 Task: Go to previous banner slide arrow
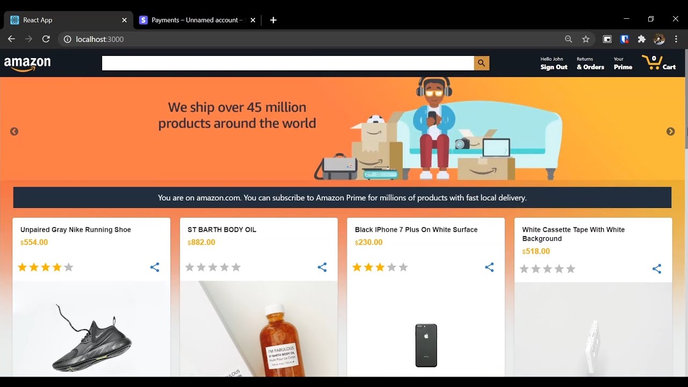coord(15,132)
